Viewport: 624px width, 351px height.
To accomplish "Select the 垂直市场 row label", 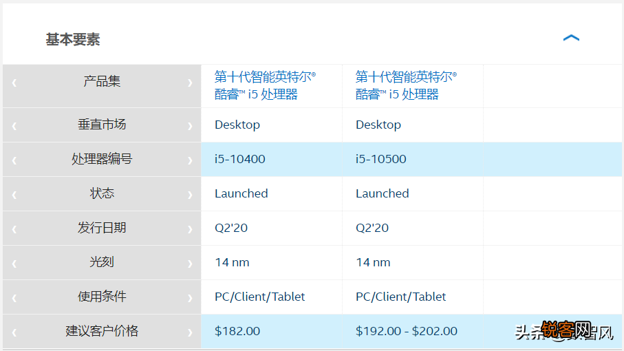I will click(x=102, y=124).
